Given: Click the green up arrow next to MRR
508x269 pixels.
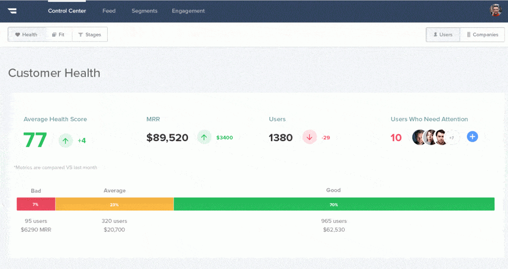Looking at the screenshot, I should [x=204, y=137].
